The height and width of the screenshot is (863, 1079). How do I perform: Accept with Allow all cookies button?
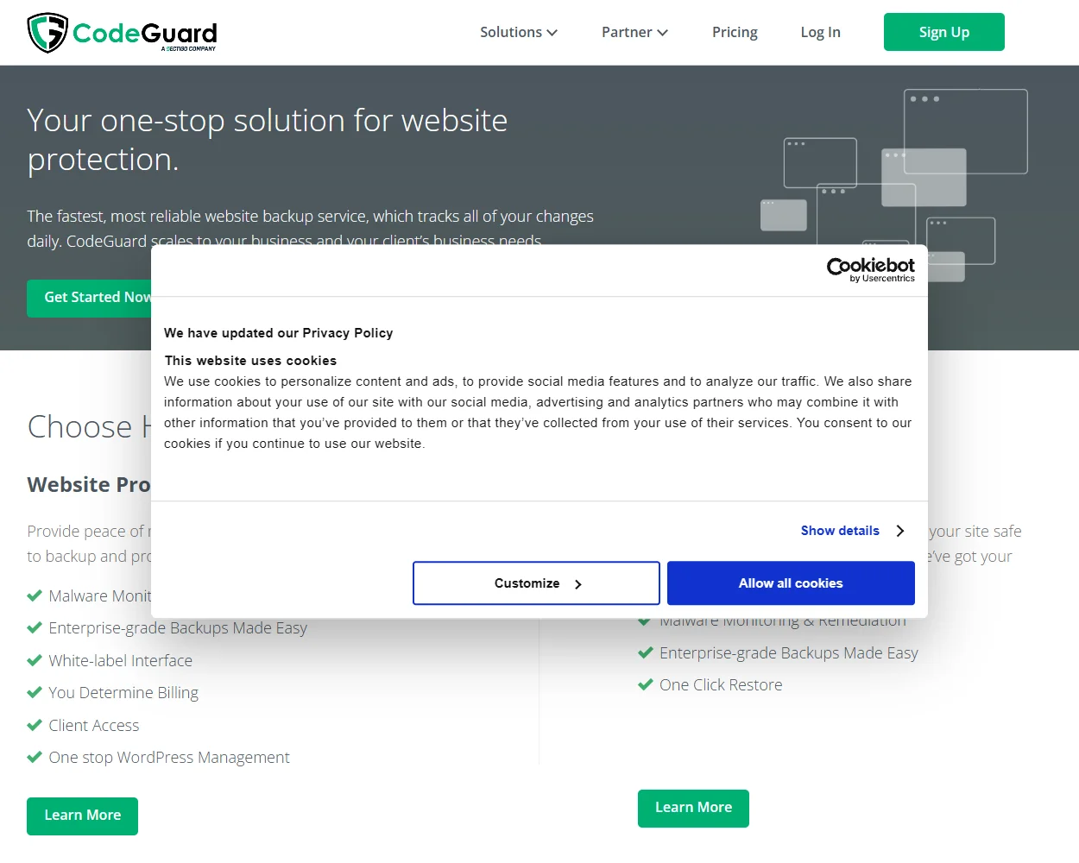(791, 583)
